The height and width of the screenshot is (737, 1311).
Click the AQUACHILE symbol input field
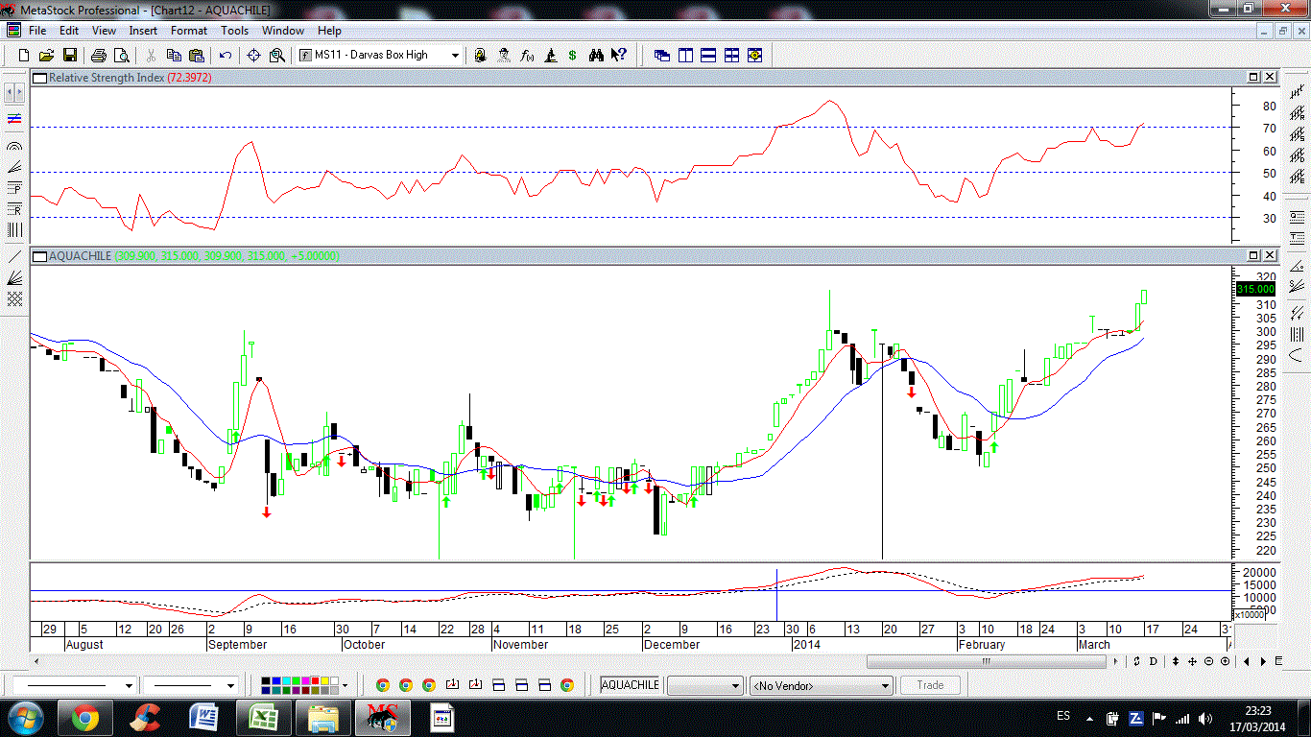point(631,685)
